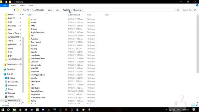199x112 pixels.
Task: Select the MAXON folder
Action: tap(34, 68)
